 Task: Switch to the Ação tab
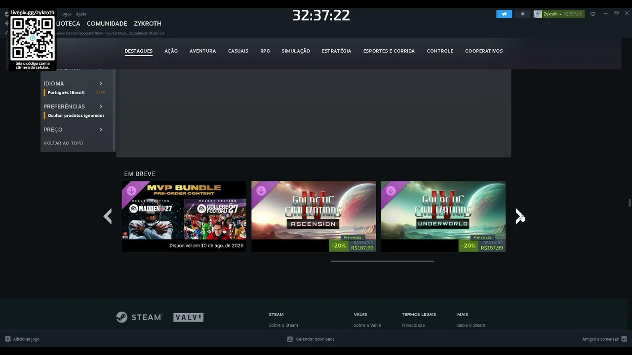pyautogui.click(x=171, y=51)
